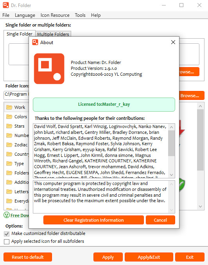Click Clear Registration Information button
This screenshot has width=208, height=265.
point(93,220)
